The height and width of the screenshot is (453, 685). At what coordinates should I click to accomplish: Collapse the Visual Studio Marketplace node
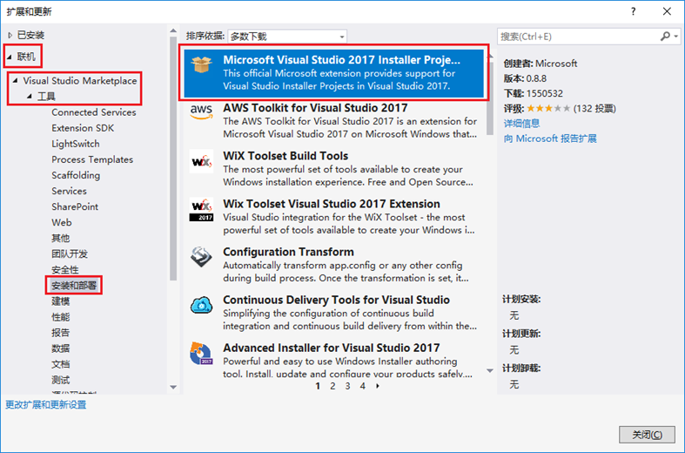click(x=16, y=80)
